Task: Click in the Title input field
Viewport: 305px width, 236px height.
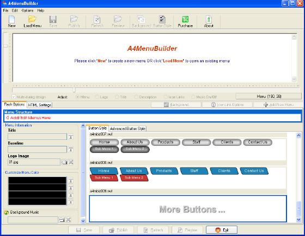Action: click(x=37, y=137)
